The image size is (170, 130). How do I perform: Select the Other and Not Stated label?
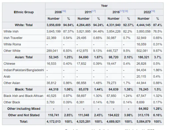coord(24,115)
